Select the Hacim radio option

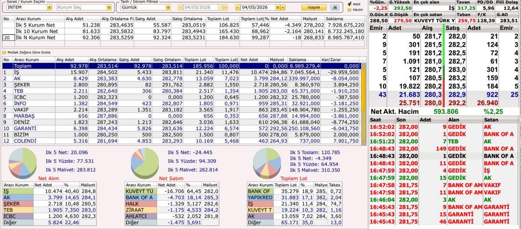(x=350, y=10)
